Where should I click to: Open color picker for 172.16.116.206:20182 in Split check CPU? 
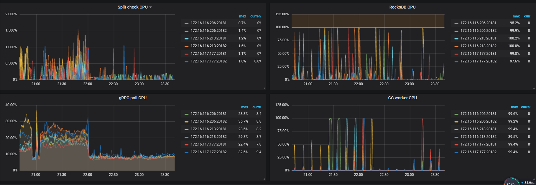coord(186,31)
